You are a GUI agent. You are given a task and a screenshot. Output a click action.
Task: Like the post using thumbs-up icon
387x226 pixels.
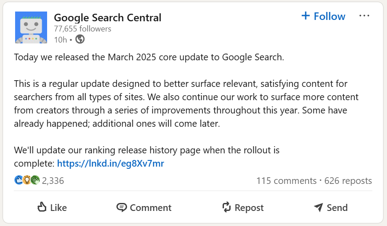[x=42, y=207]
